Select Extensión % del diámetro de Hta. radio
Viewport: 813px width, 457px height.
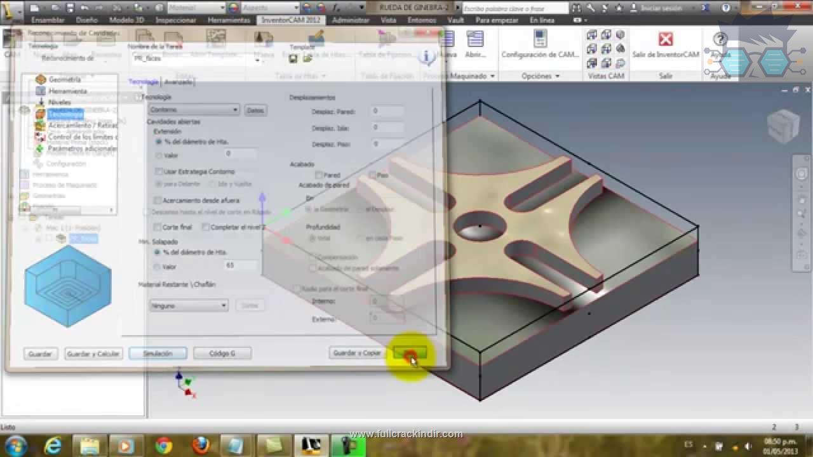159,142
